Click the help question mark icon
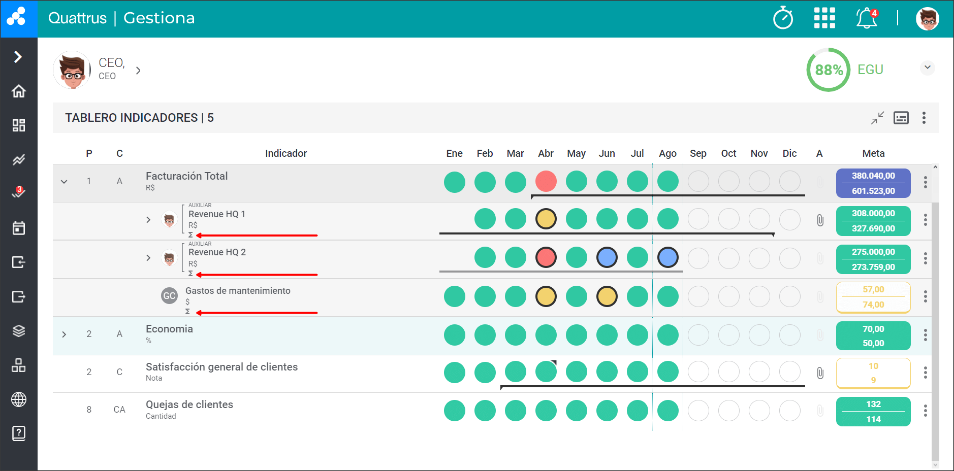This screenshot has height=471, width=954. pos(19,433)
